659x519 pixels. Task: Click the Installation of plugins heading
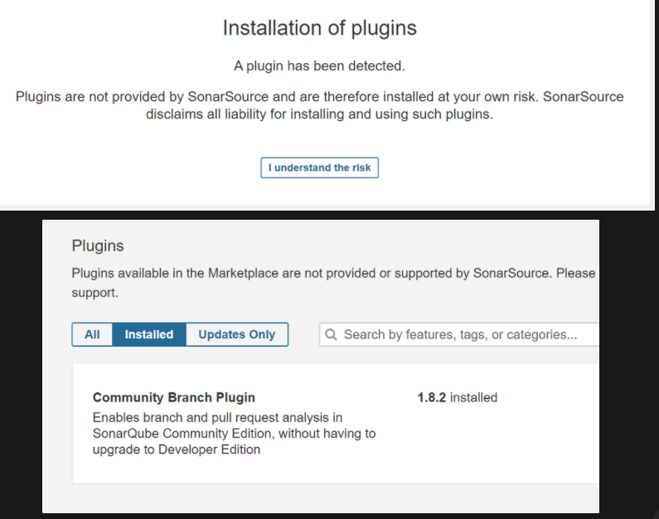pyautogui.click(x=319, y=28)
